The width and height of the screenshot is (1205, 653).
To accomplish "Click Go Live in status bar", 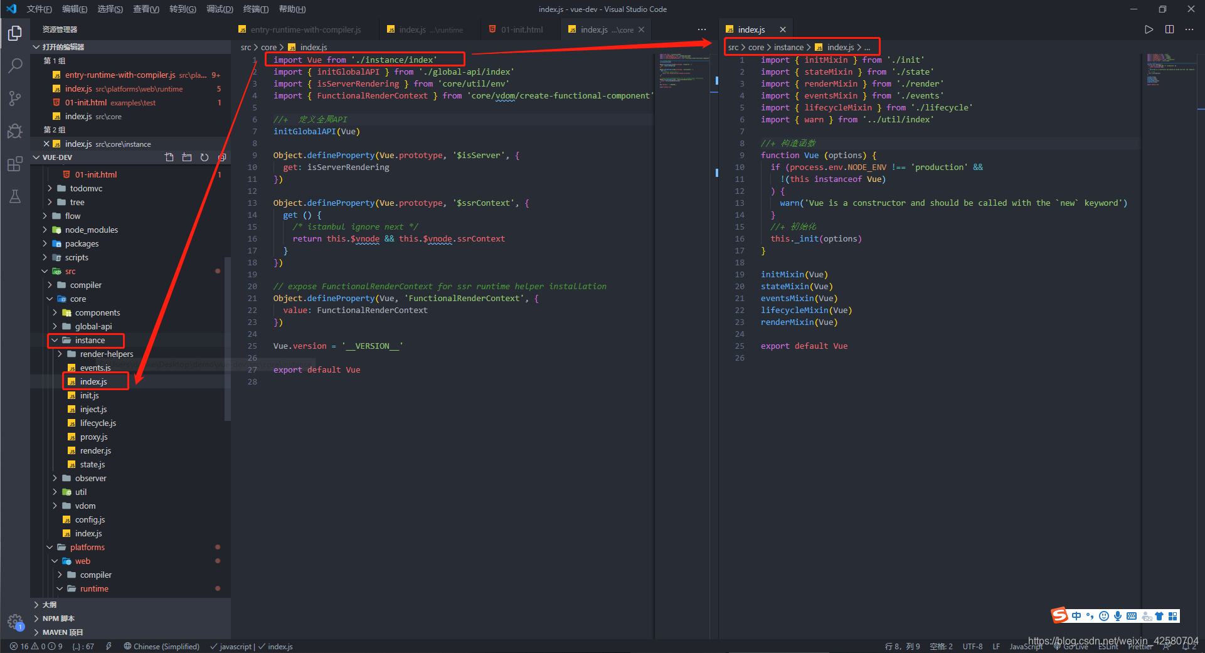I will 1071,647.
